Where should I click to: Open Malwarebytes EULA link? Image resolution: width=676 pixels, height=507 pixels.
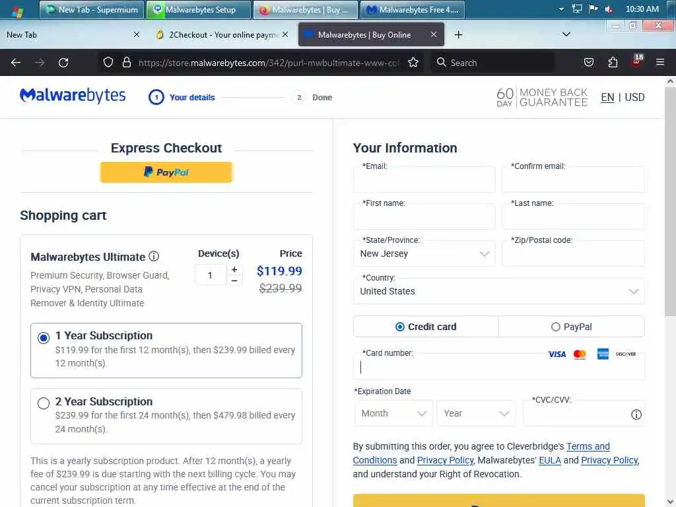[x=550, y=460]
